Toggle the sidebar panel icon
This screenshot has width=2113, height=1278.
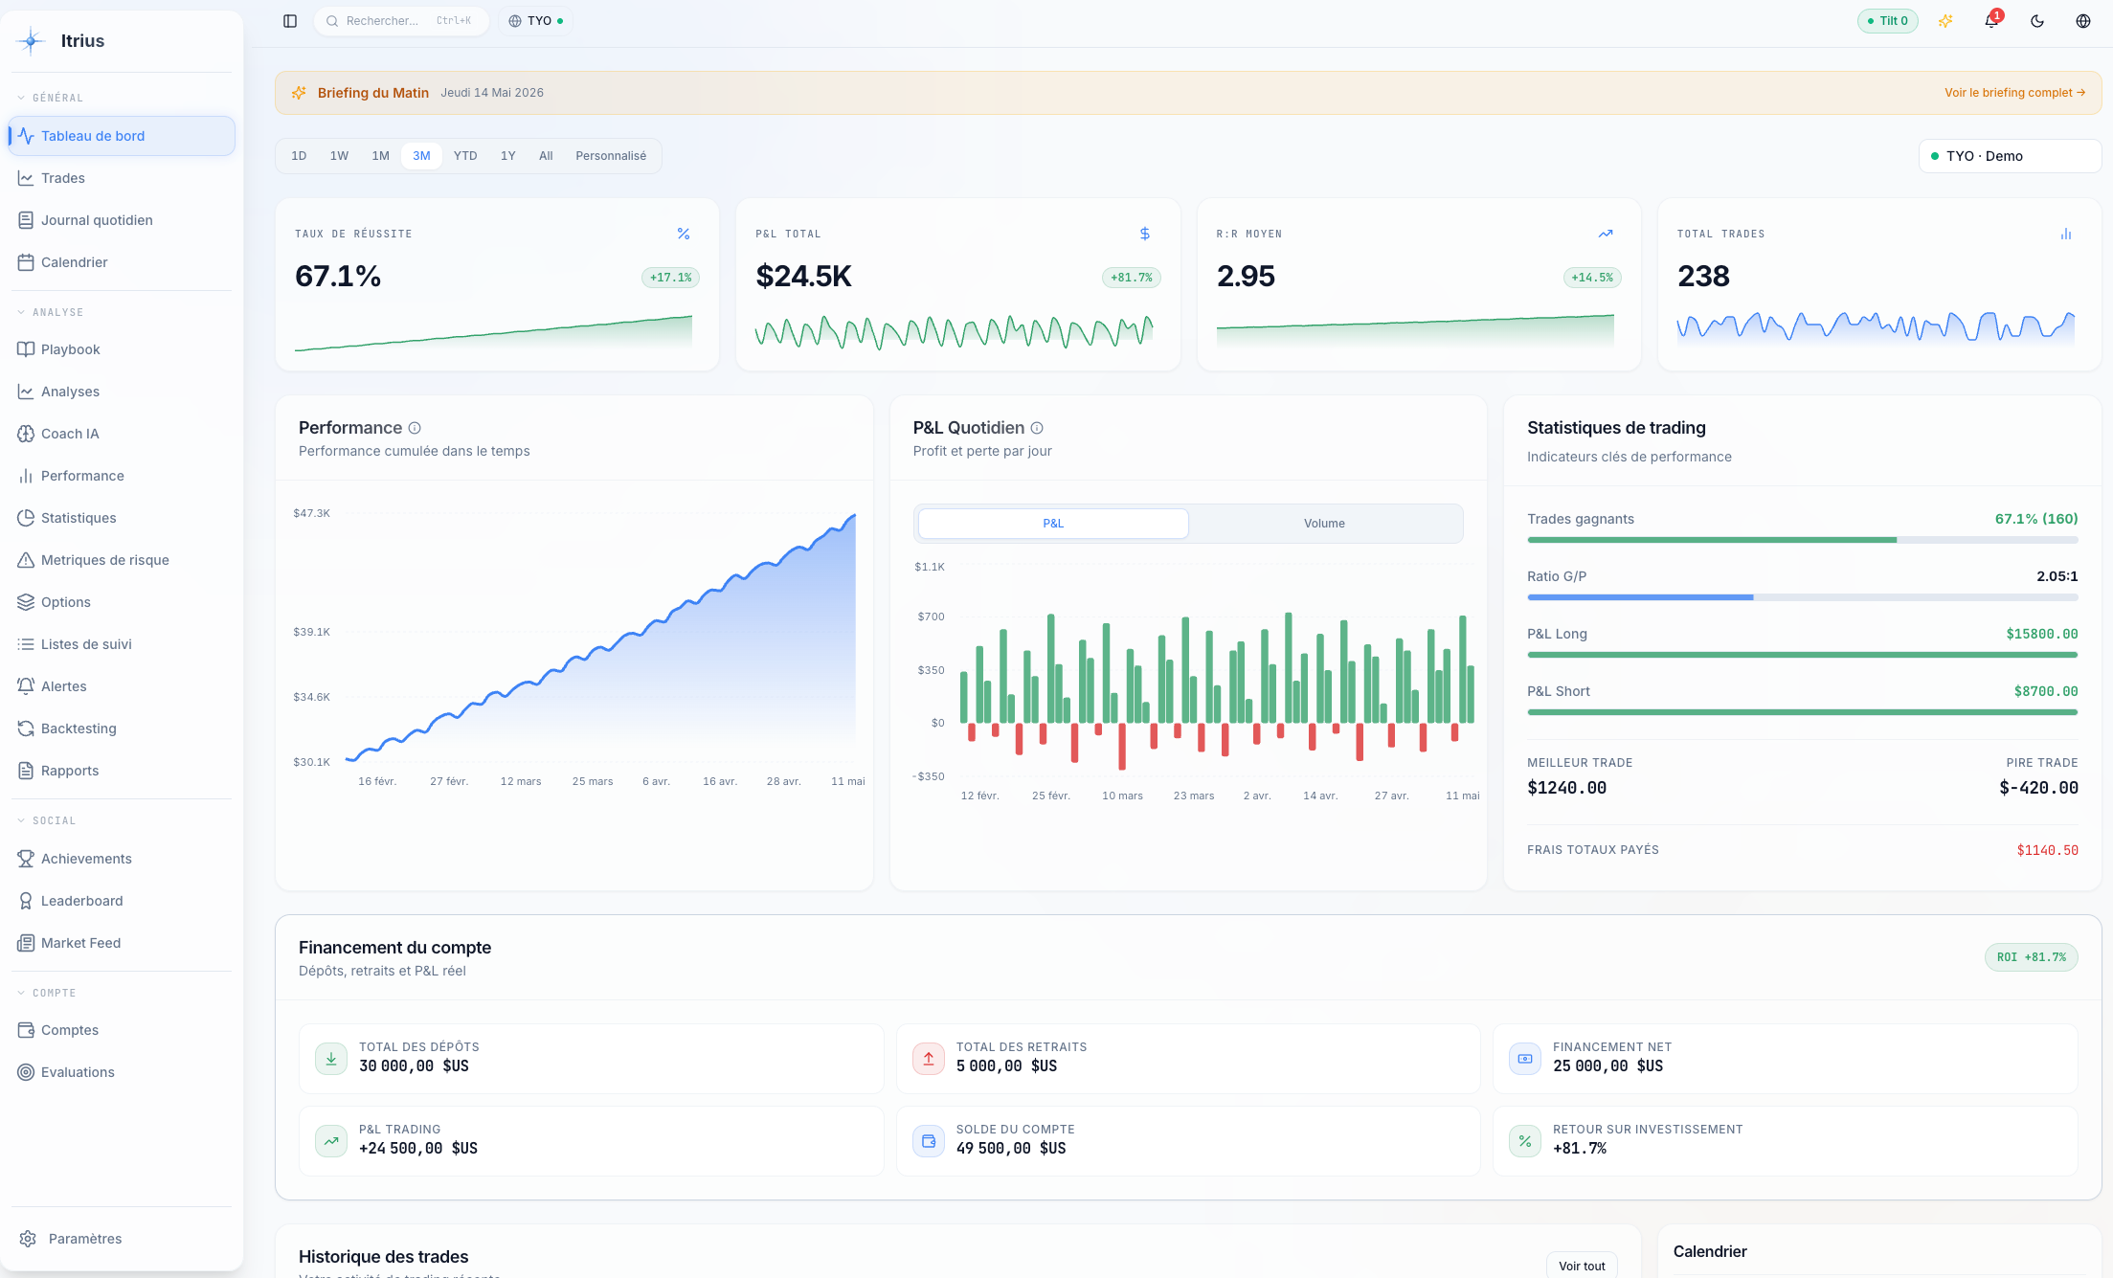[x=290, y=21]
